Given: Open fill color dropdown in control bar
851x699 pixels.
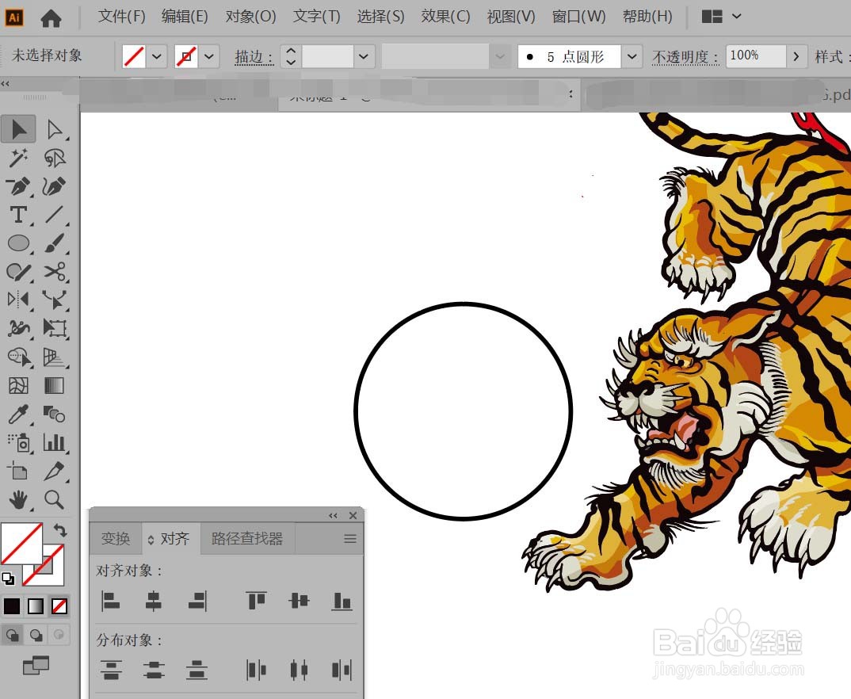Looking at the screenshot, I should [x=157, y=56].
